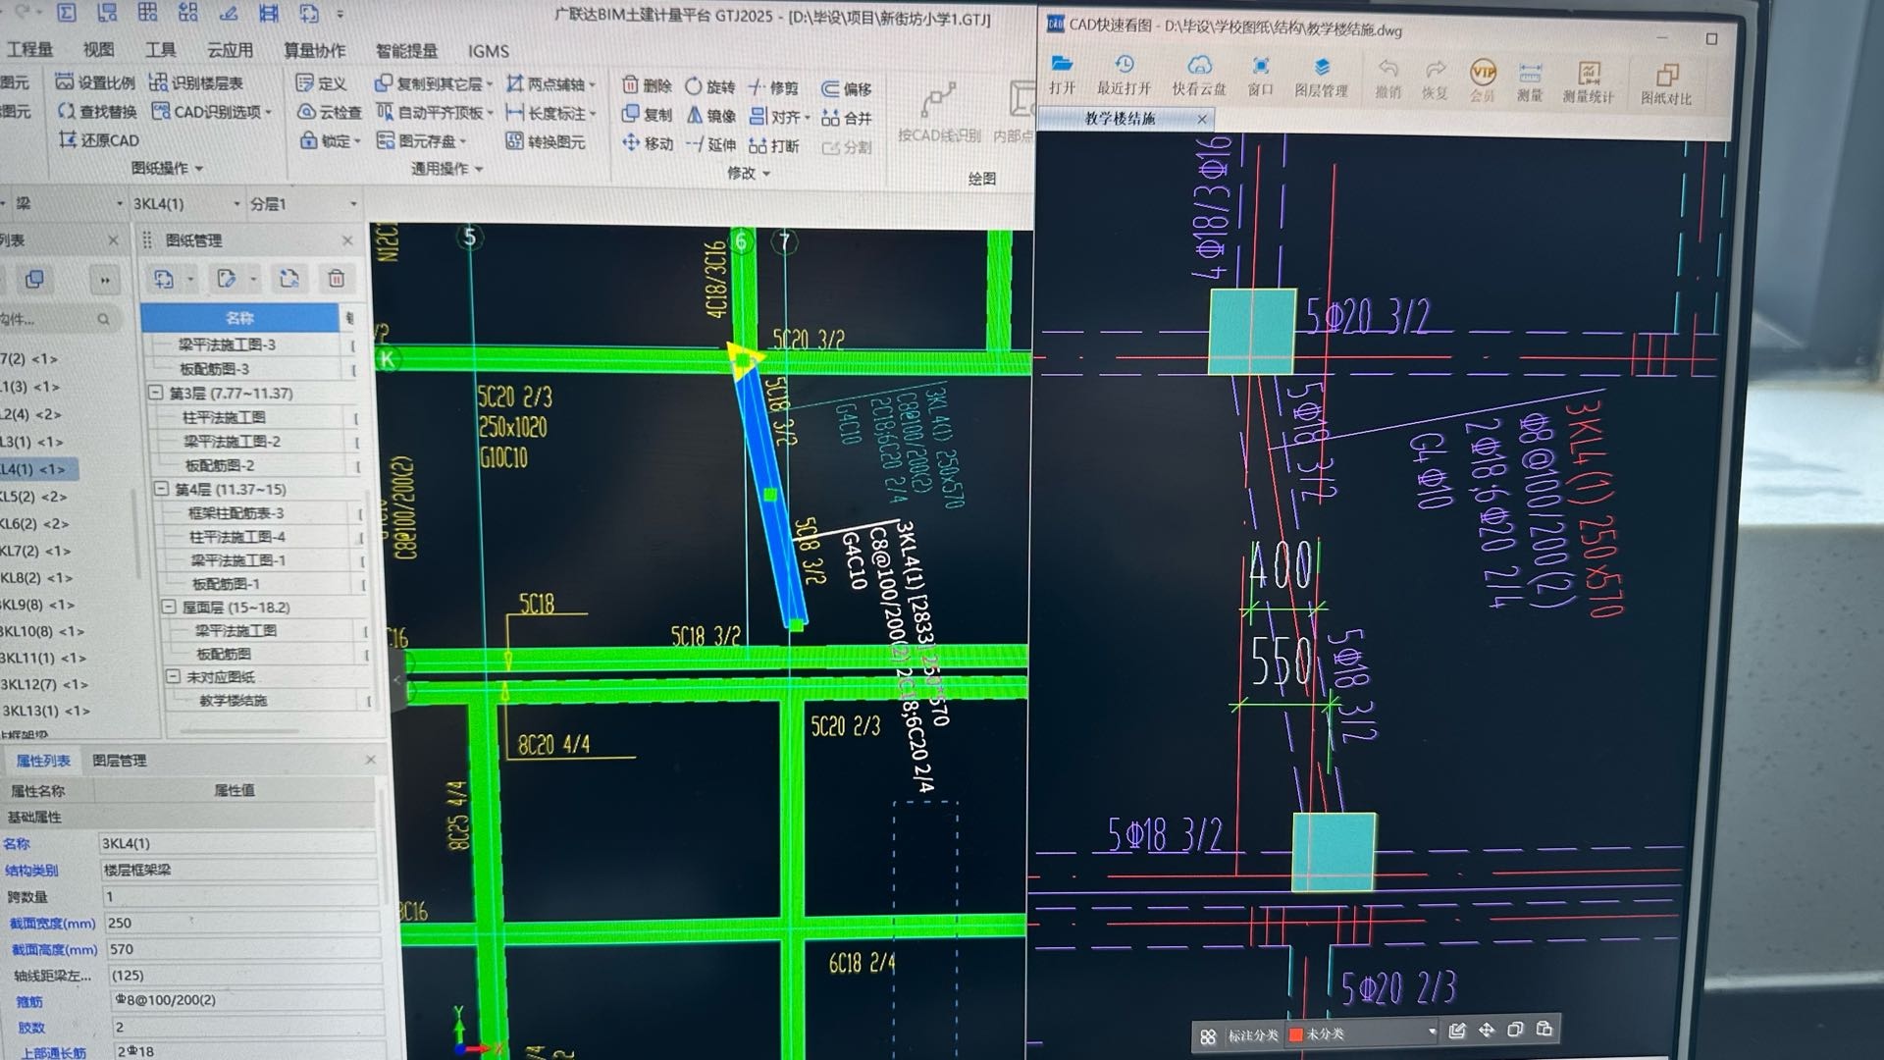
Task: Click 偏移 (offset) tool
Action: pos(846,88)
